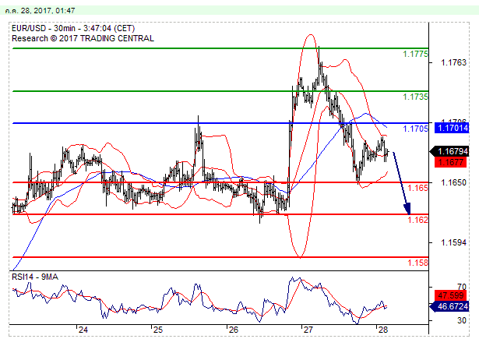Click the date axis label 26
This screenshot has height=346, width=479.
click(233, 330)
